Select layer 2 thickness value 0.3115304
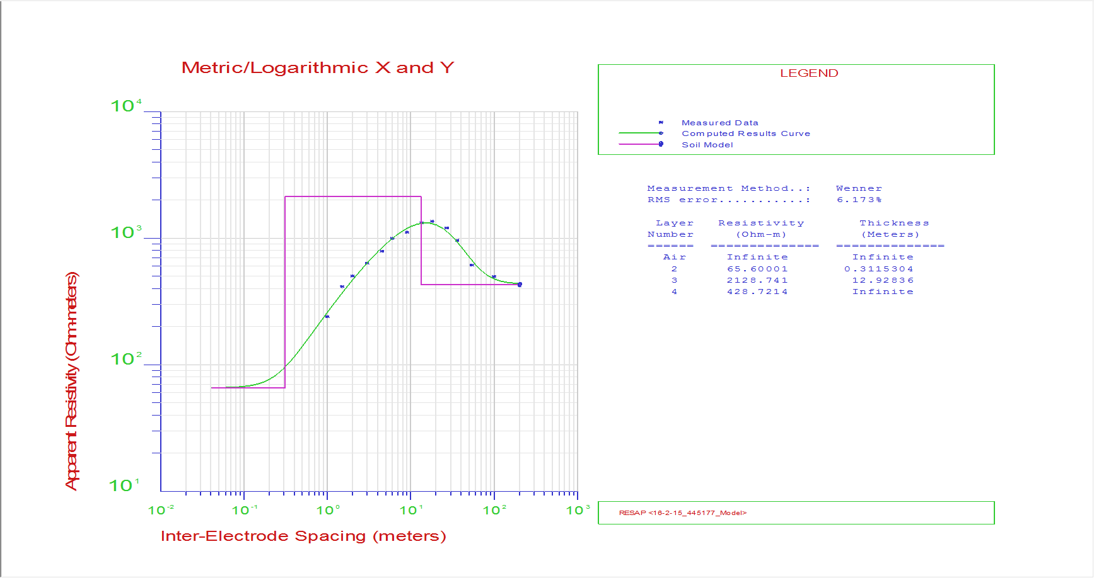Screen dimensions: 1094x578 879,269
